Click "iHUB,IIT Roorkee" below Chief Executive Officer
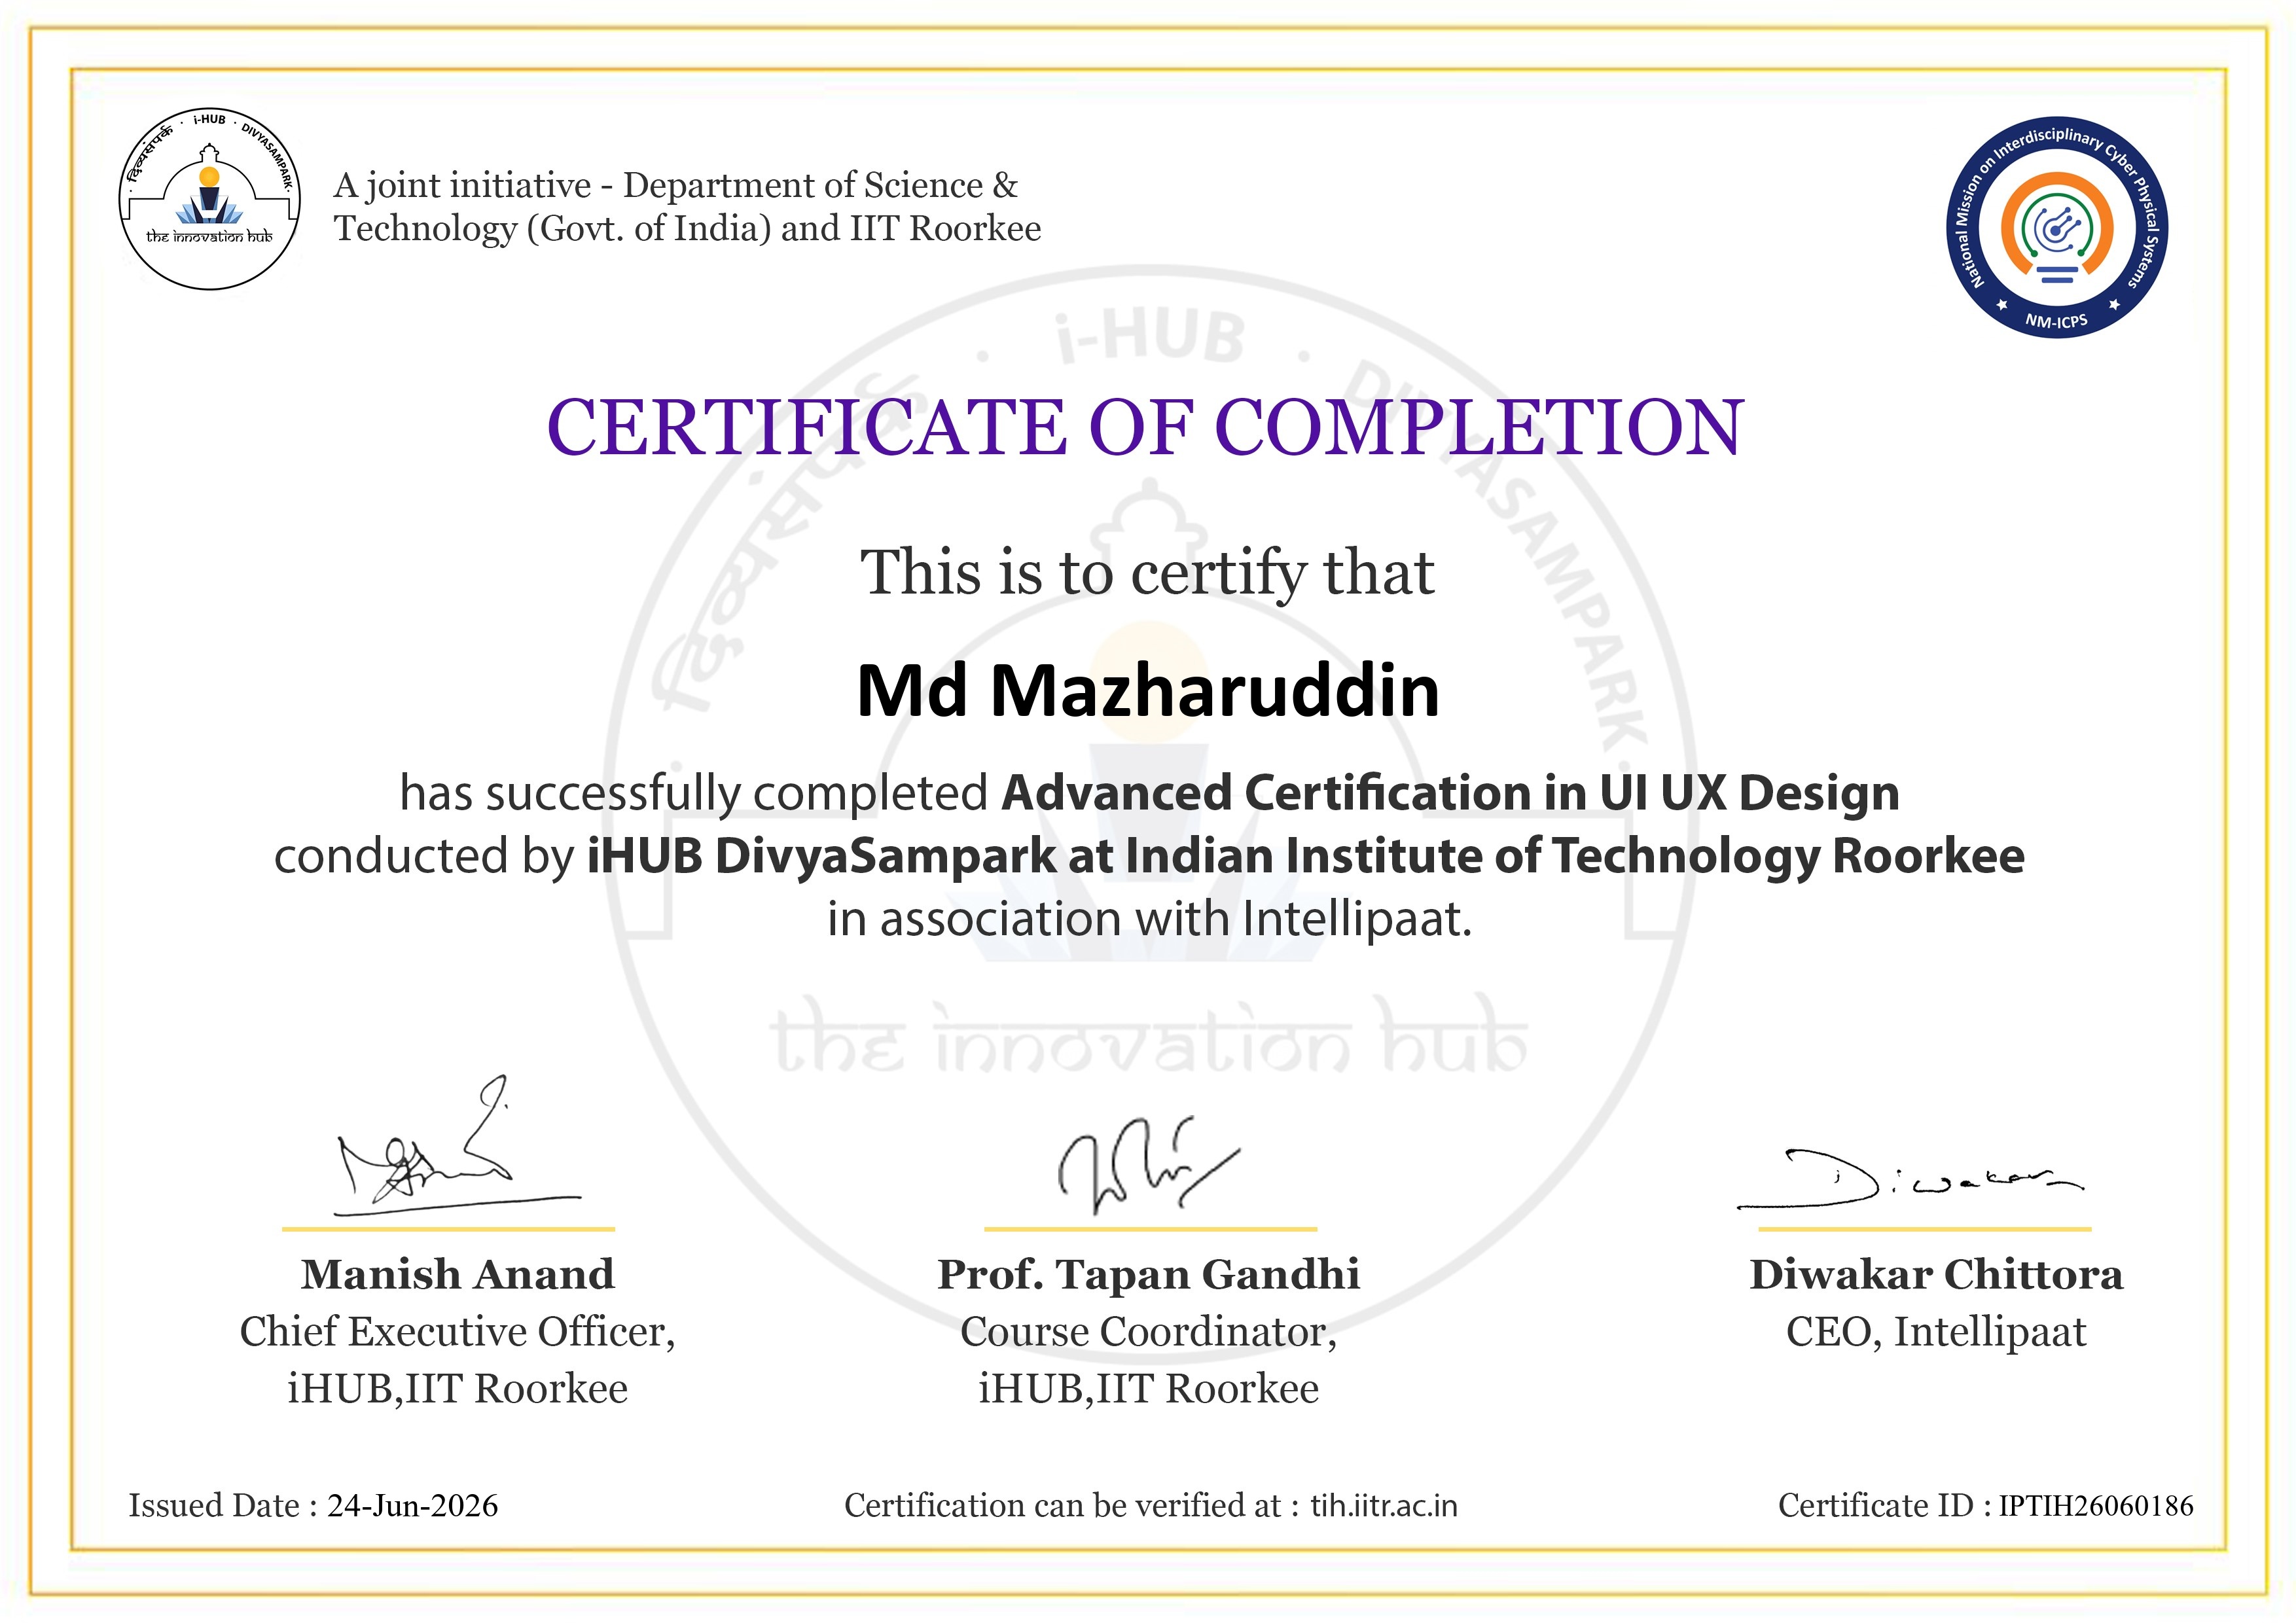 [x=458, y=1389]
